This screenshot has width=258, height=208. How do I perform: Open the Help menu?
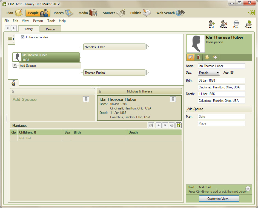coord(62,21)
